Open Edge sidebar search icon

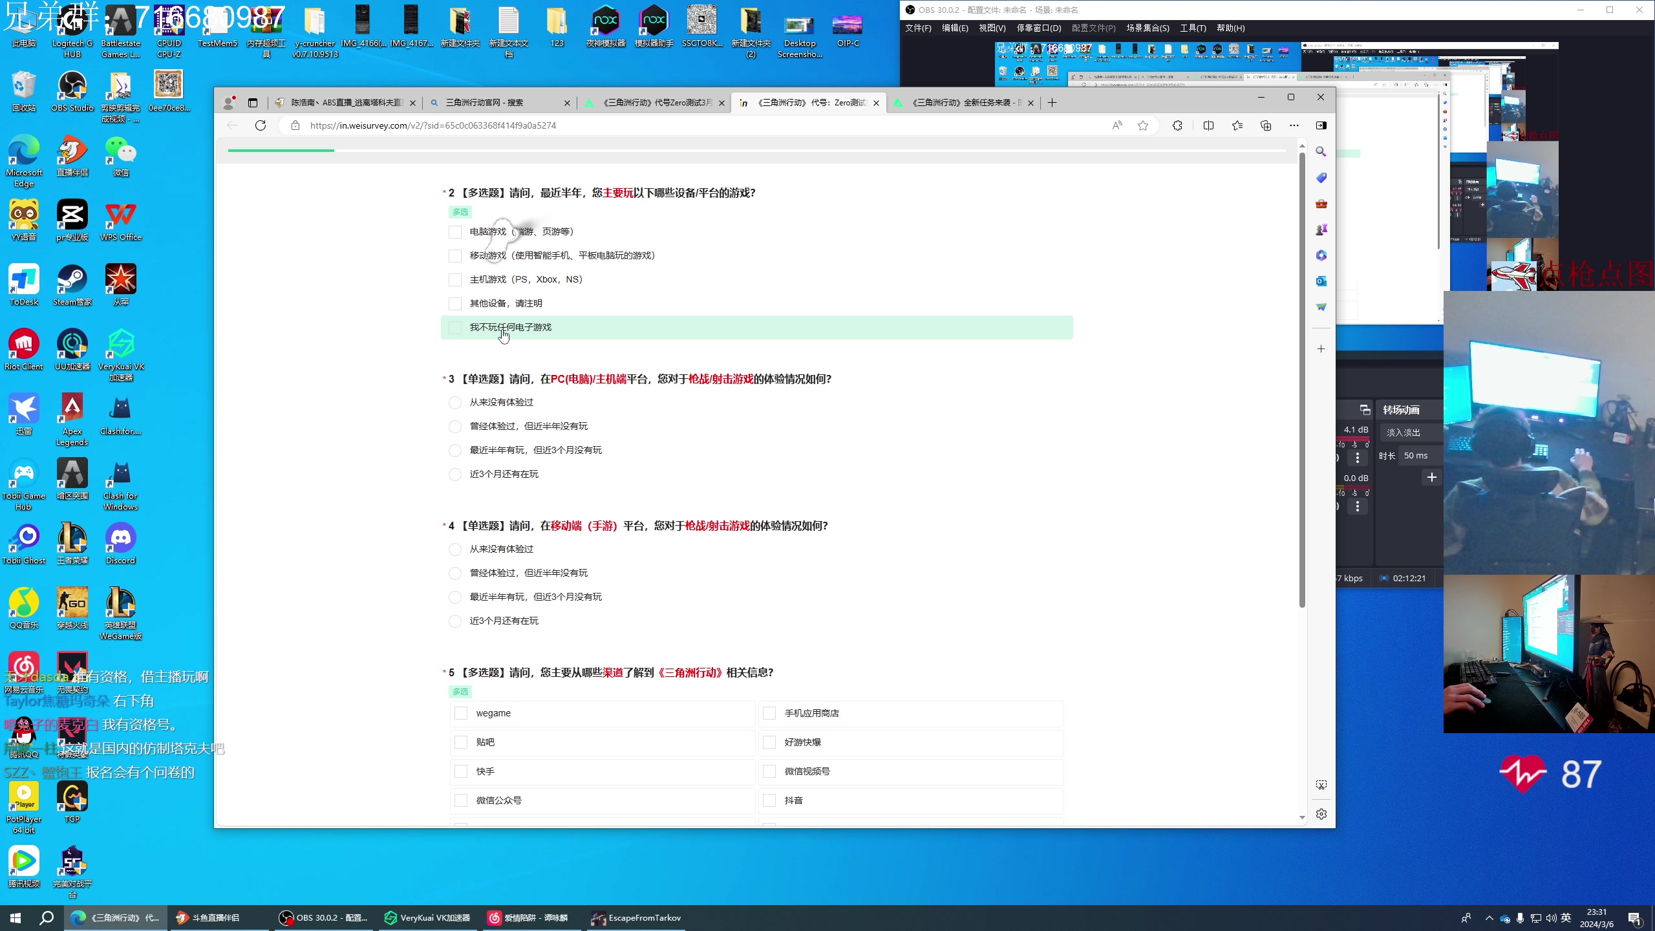1321,151
